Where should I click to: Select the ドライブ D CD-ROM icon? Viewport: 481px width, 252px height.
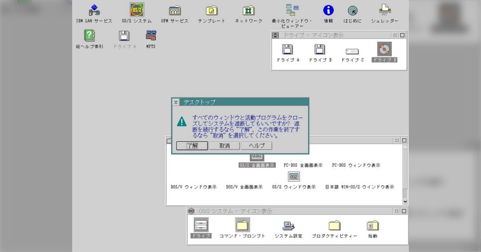tap(384, 49)
